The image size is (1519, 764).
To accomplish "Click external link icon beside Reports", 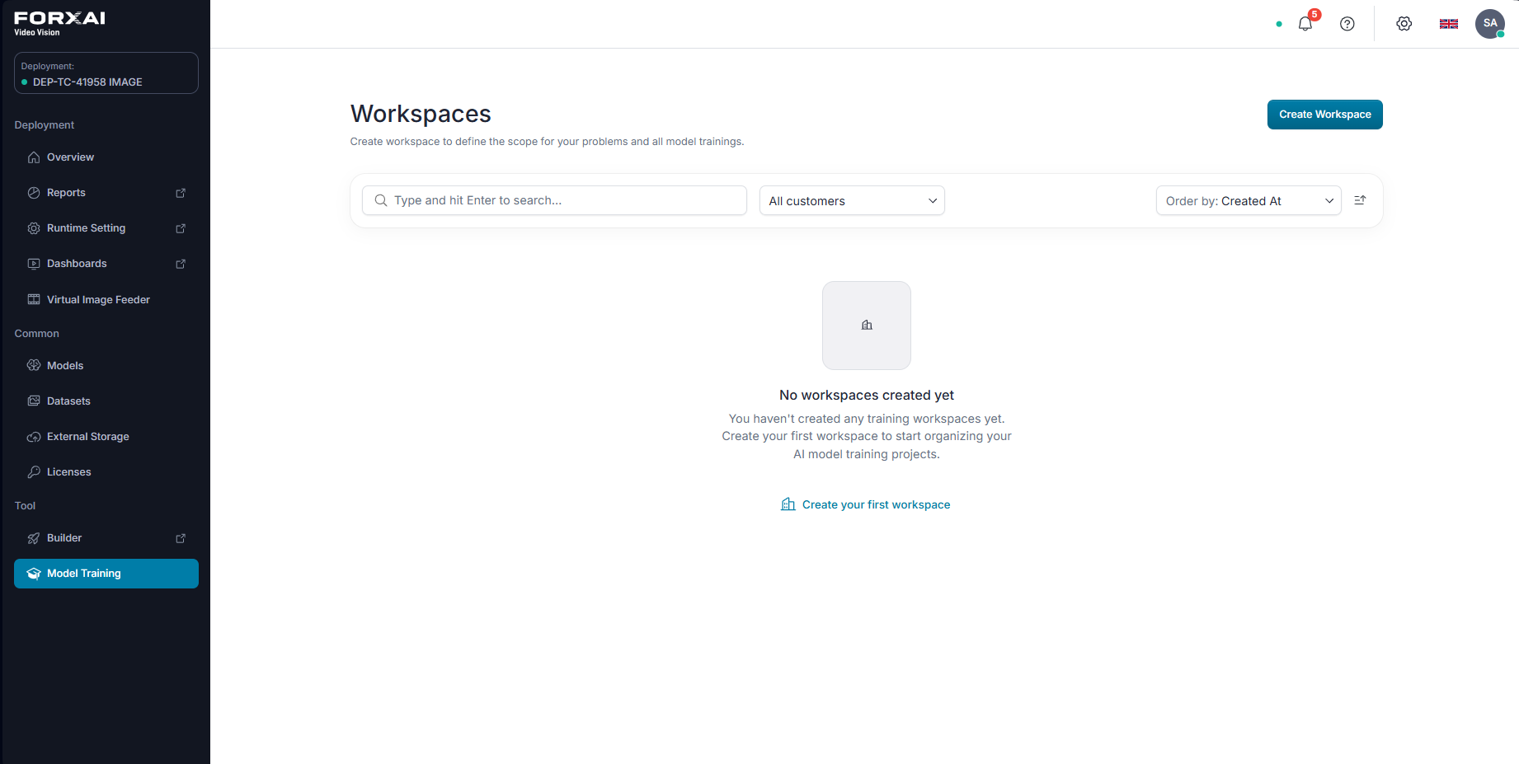I will pos(181,193).
